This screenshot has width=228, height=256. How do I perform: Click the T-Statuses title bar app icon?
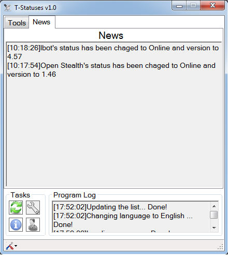[x=7, y=8]
